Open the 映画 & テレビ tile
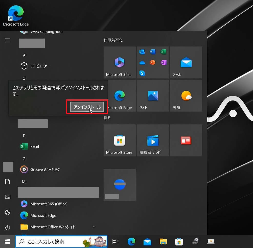Image resolution: width=253 pixels, height=248 pixels. [x=153, y=140]
